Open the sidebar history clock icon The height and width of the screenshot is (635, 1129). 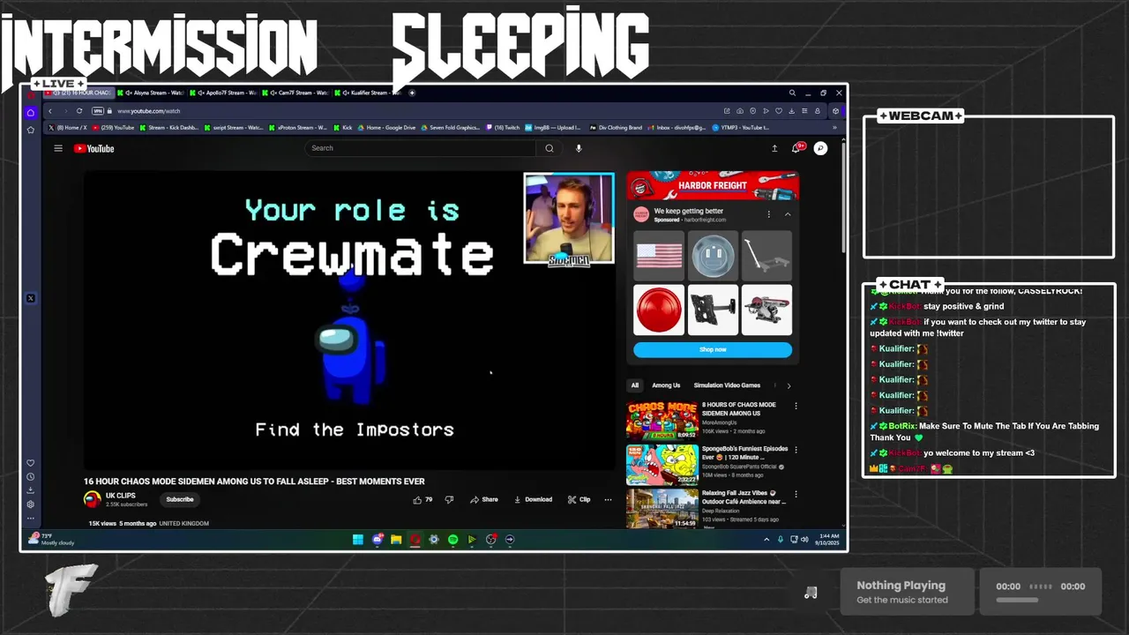click(x=31, y=477)
